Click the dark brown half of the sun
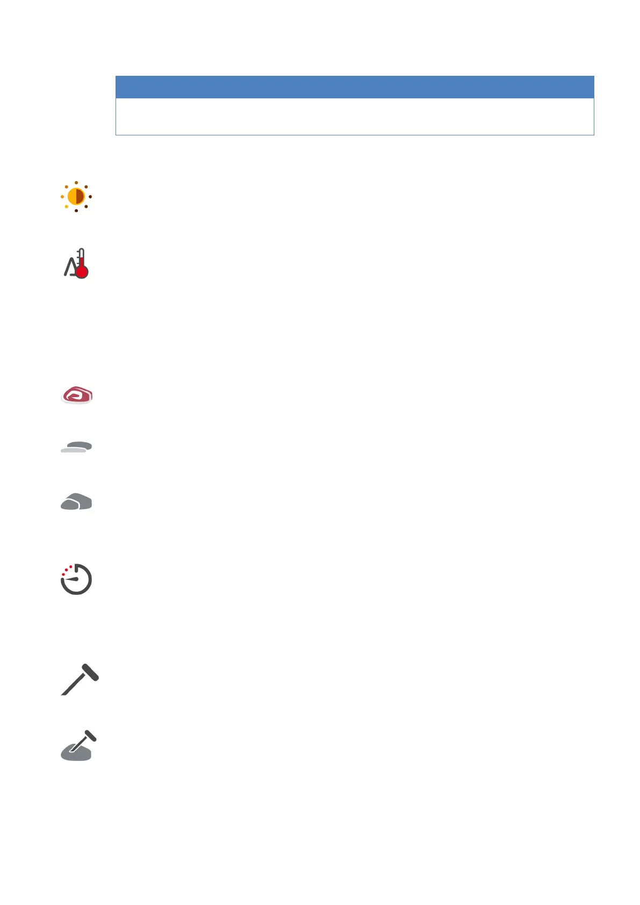 [81, 197]
